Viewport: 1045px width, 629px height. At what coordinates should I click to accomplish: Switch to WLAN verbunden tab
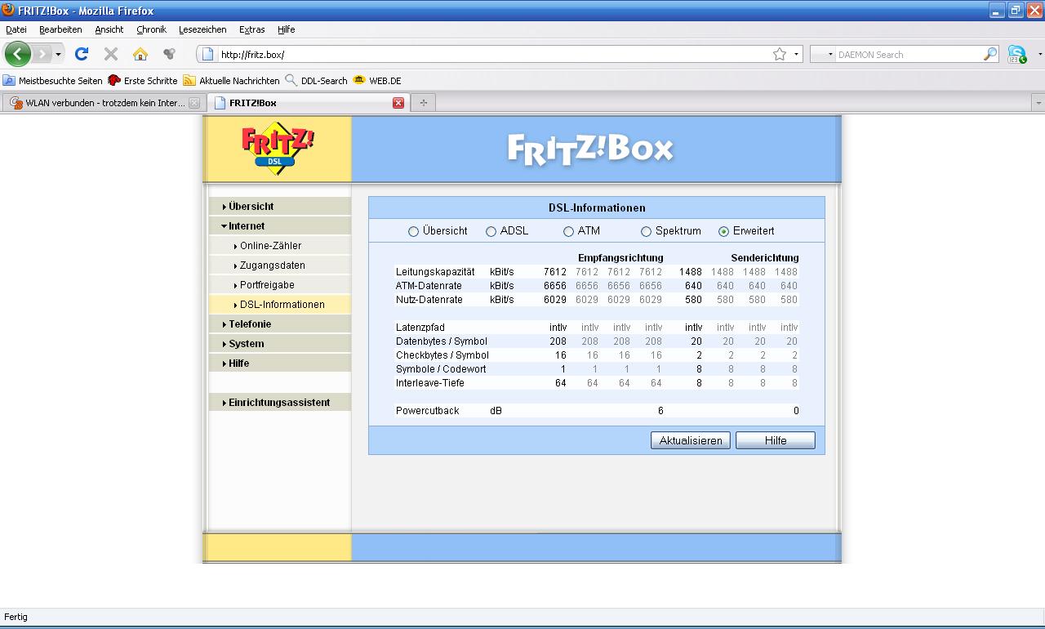pos(104,103)
